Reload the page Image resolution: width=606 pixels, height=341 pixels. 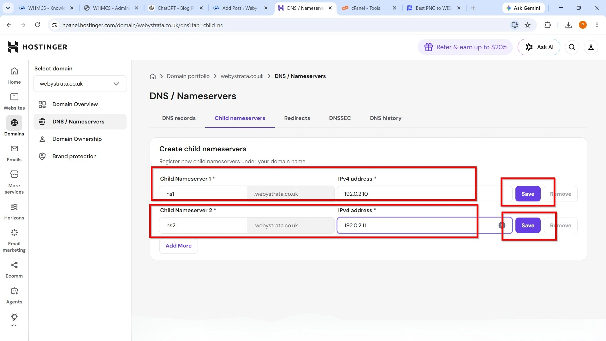(x=37, y=25)
